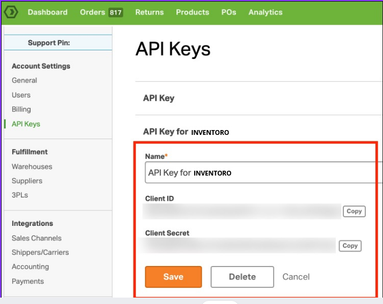The height and width of the screenshot is (304, 383).
Task: Select API Keys in the sidebar
Action: point(26,124)
